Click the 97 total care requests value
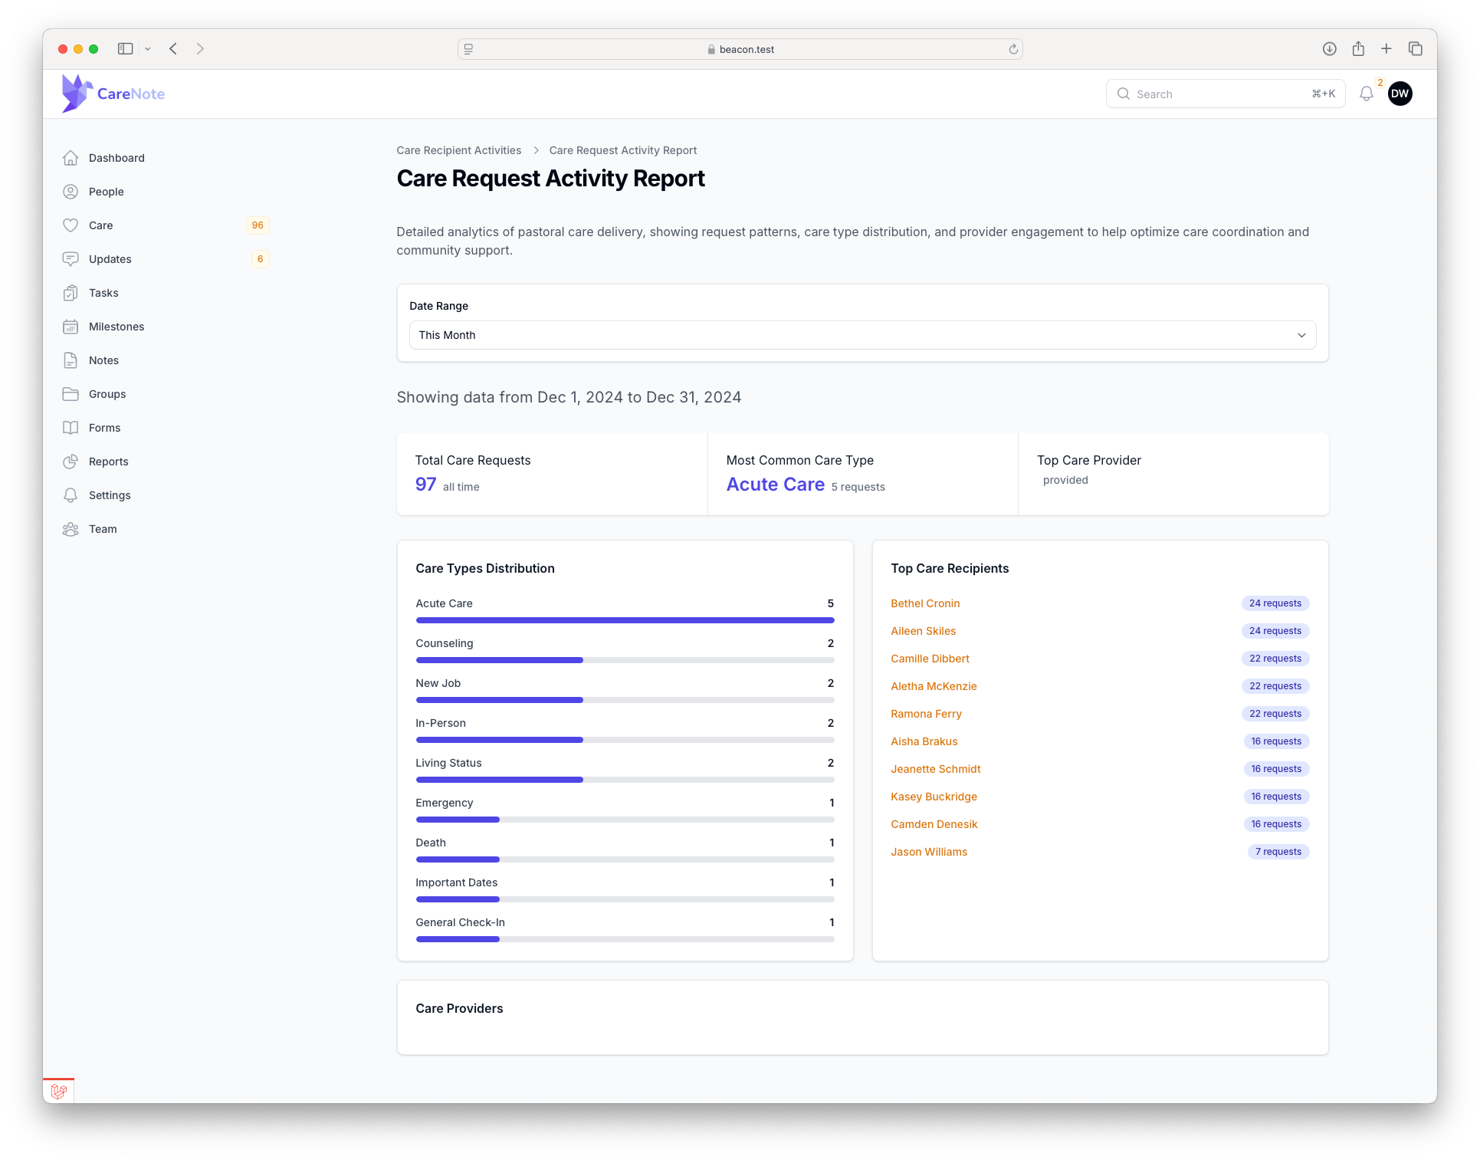1480x1160 pixels. (x=425, y=485)
